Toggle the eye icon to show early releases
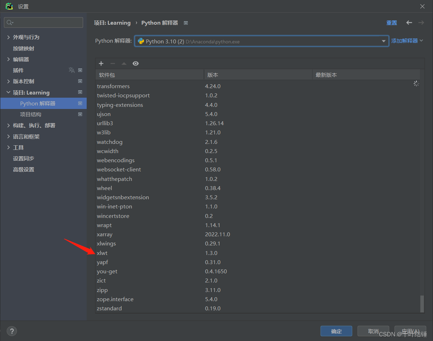 click(135, 63)
